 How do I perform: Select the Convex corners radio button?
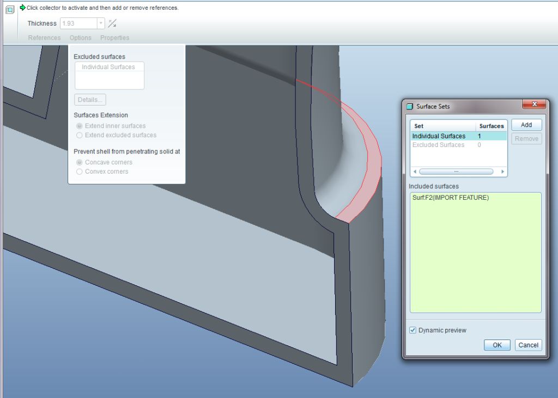[80, 172]
